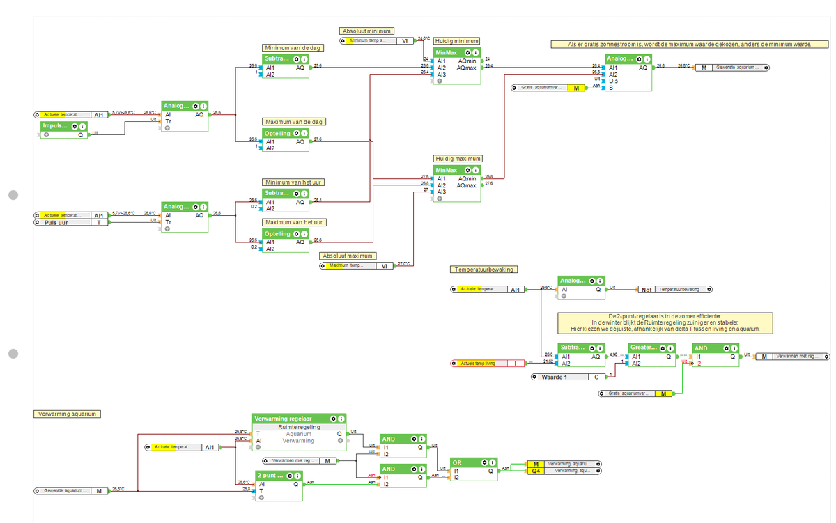Open settings gear on Verwarming regelaar block
Screen dimensions: 836x523
point(334,419)
